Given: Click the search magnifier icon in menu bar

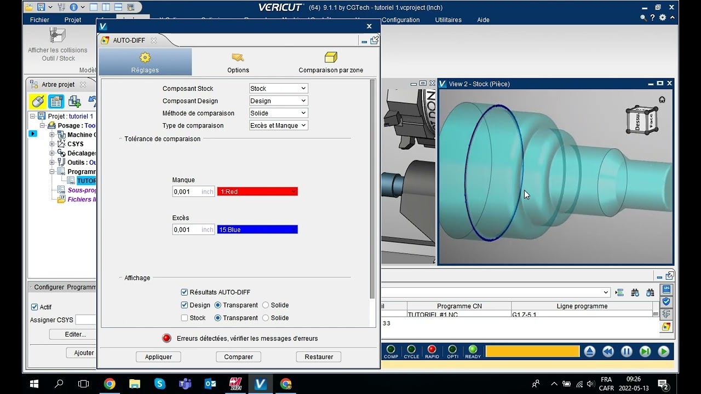Looking at the screenshot, I should click(x=643, y=18).
